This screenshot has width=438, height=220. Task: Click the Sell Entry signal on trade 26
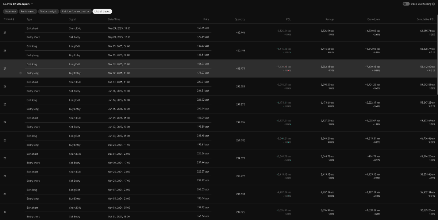point(74,91)
